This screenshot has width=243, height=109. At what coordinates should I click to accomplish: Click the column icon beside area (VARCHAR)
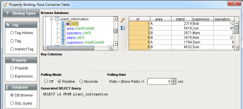coord(63,29)
